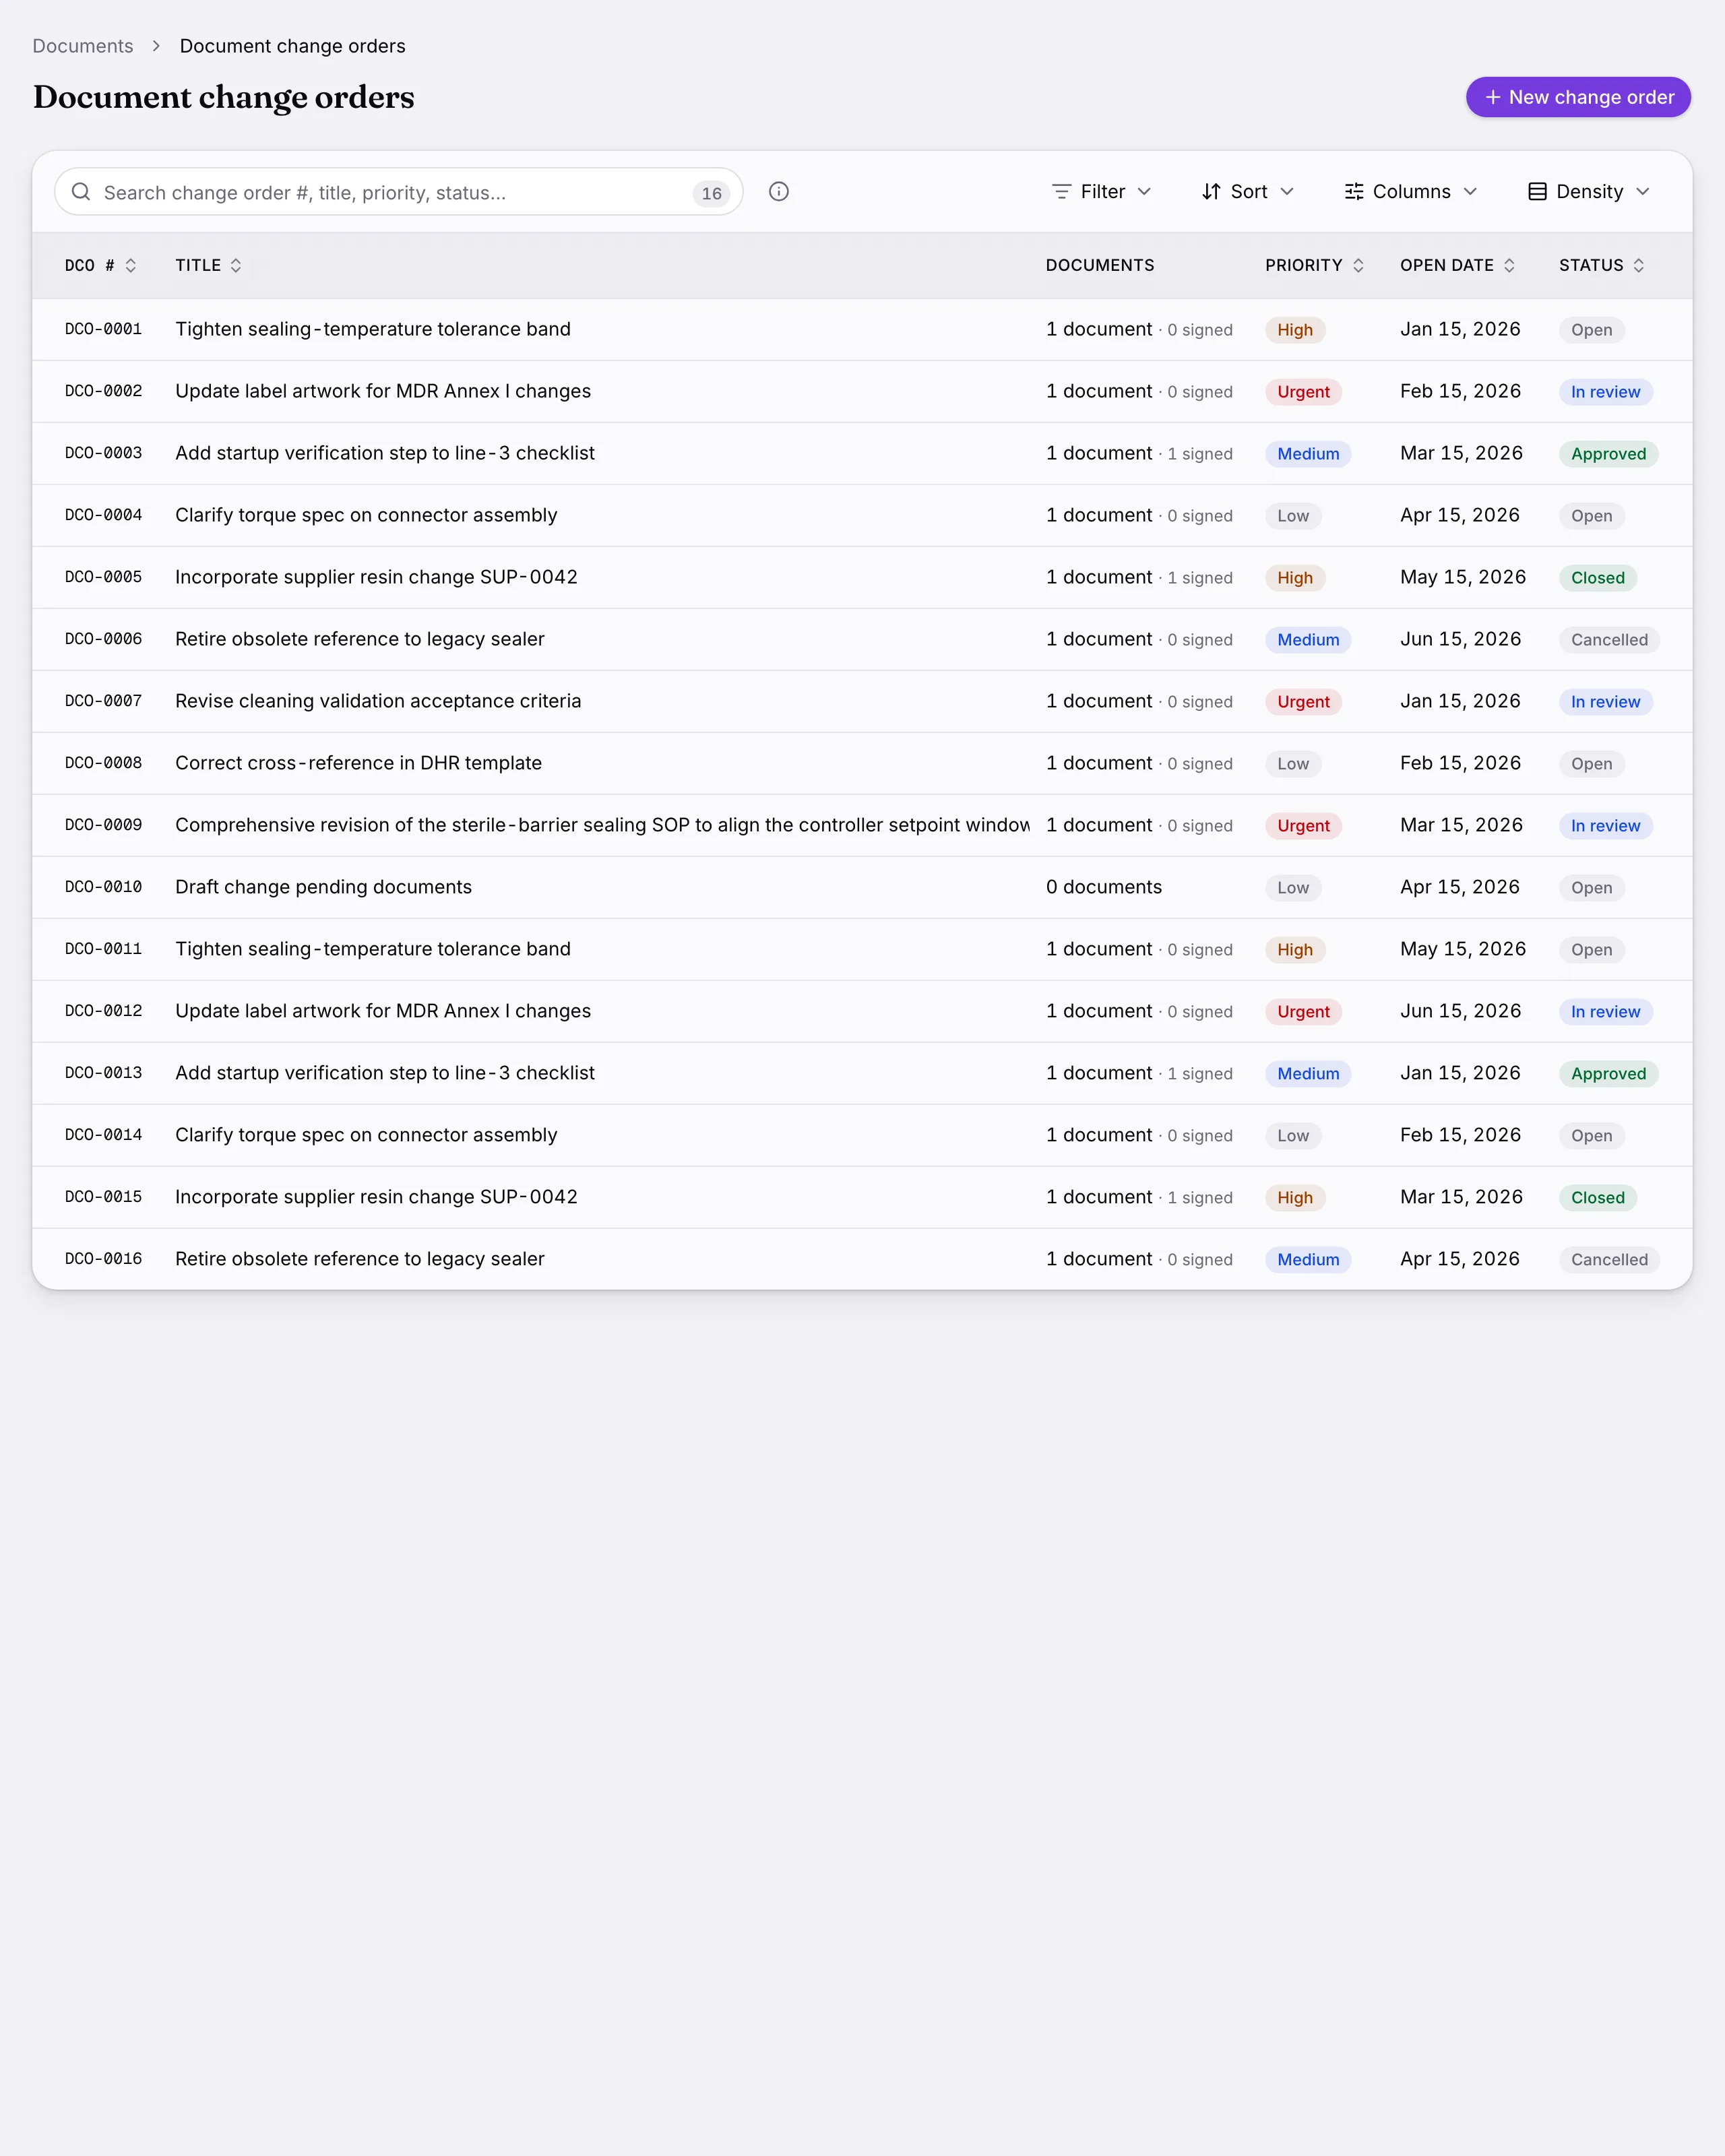Viewport: 1725px width, 2156px height.
Task: Click the info icon beside search
Action: 779,191
